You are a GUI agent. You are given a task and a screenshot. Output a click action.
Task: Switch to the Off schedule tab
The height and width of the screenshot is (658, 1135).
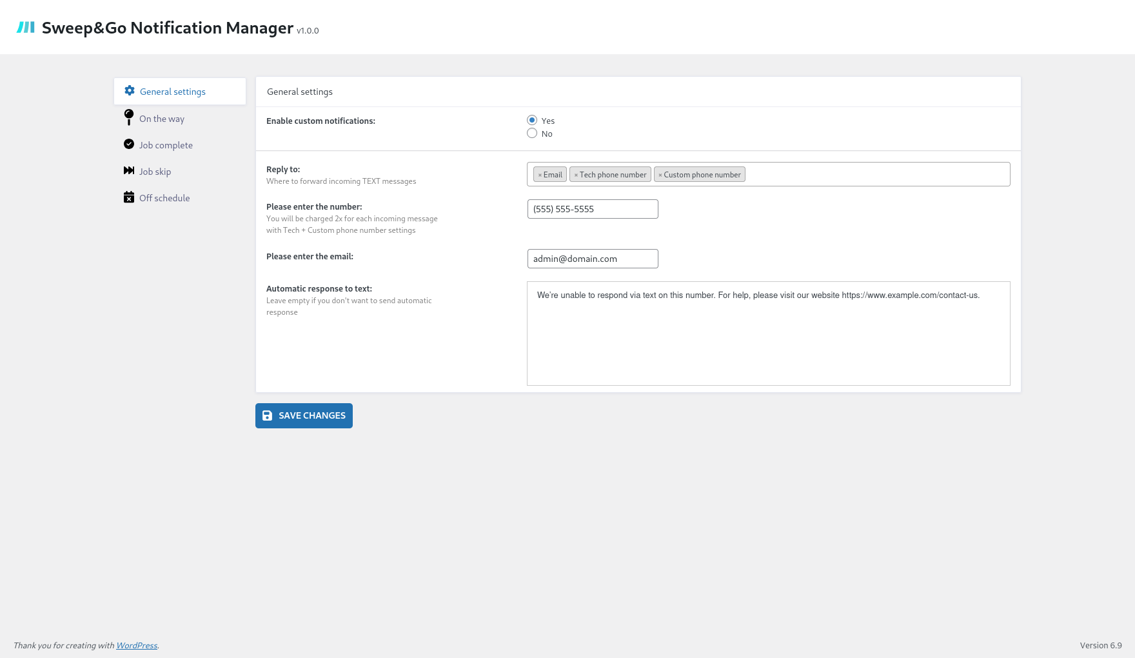164,198
